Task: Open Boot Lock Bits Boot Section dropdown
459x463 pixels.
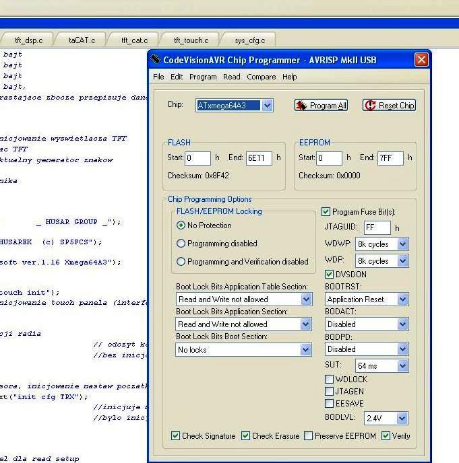Action: [306, 350]
